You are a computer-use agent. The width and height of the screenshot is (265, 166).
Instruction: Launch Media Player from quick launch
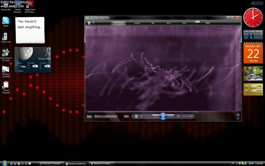click(19, 164)
